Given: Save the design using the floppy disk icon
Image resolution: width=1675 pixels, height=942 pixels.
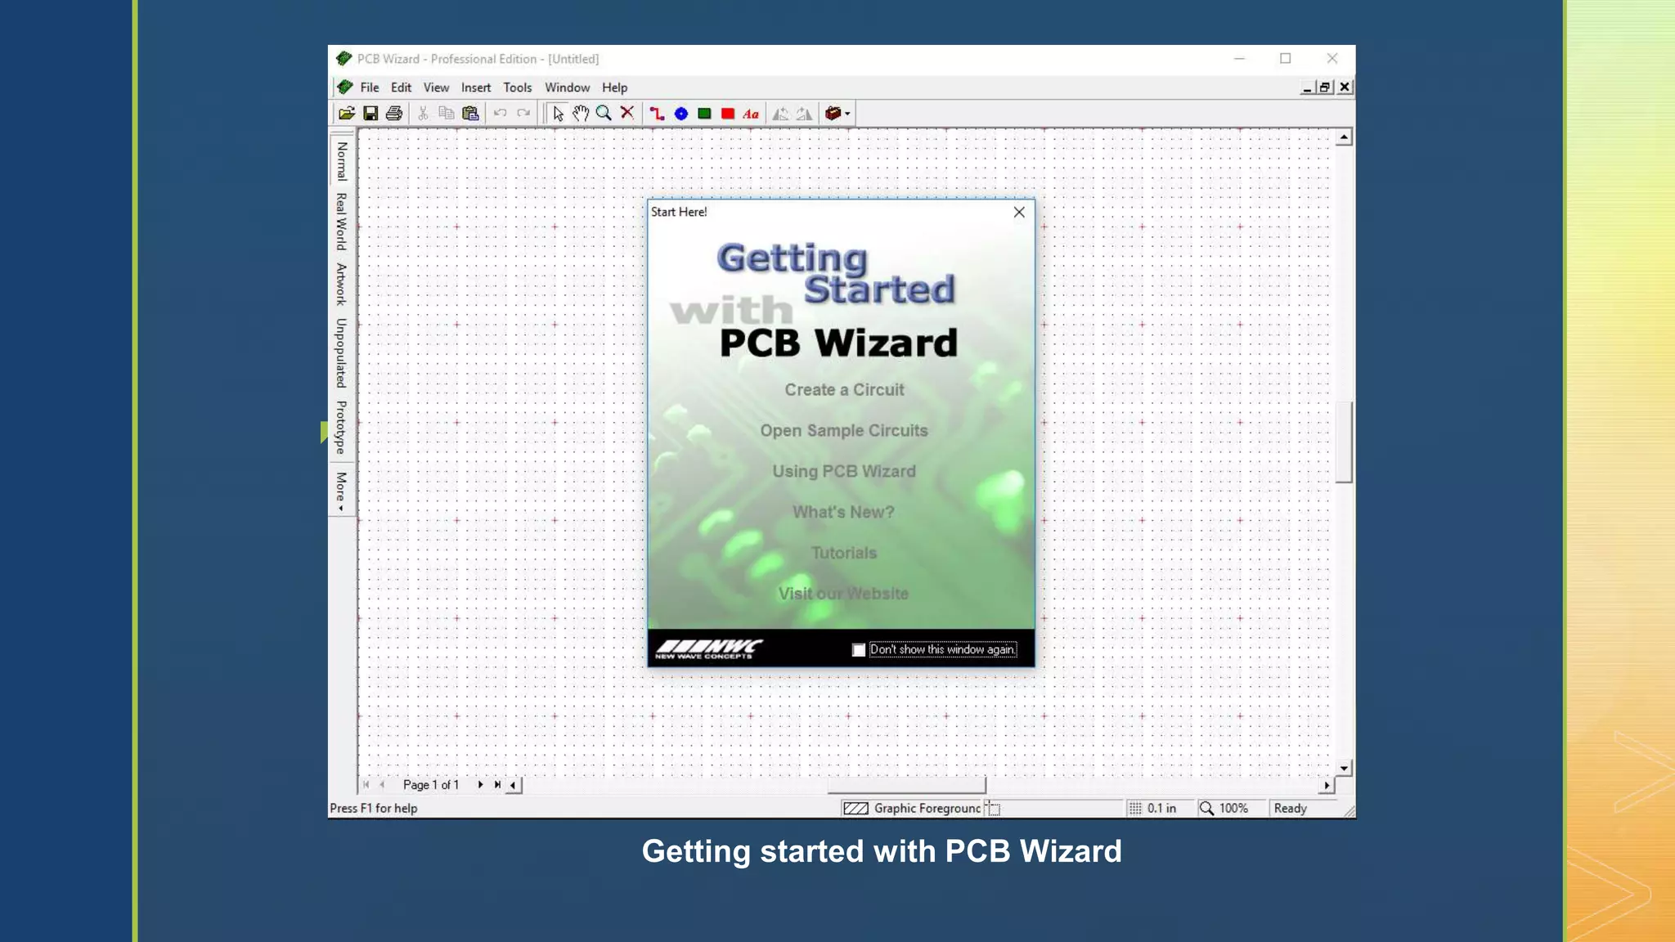Looking at the screenshot, I should [x=370, y=114].
